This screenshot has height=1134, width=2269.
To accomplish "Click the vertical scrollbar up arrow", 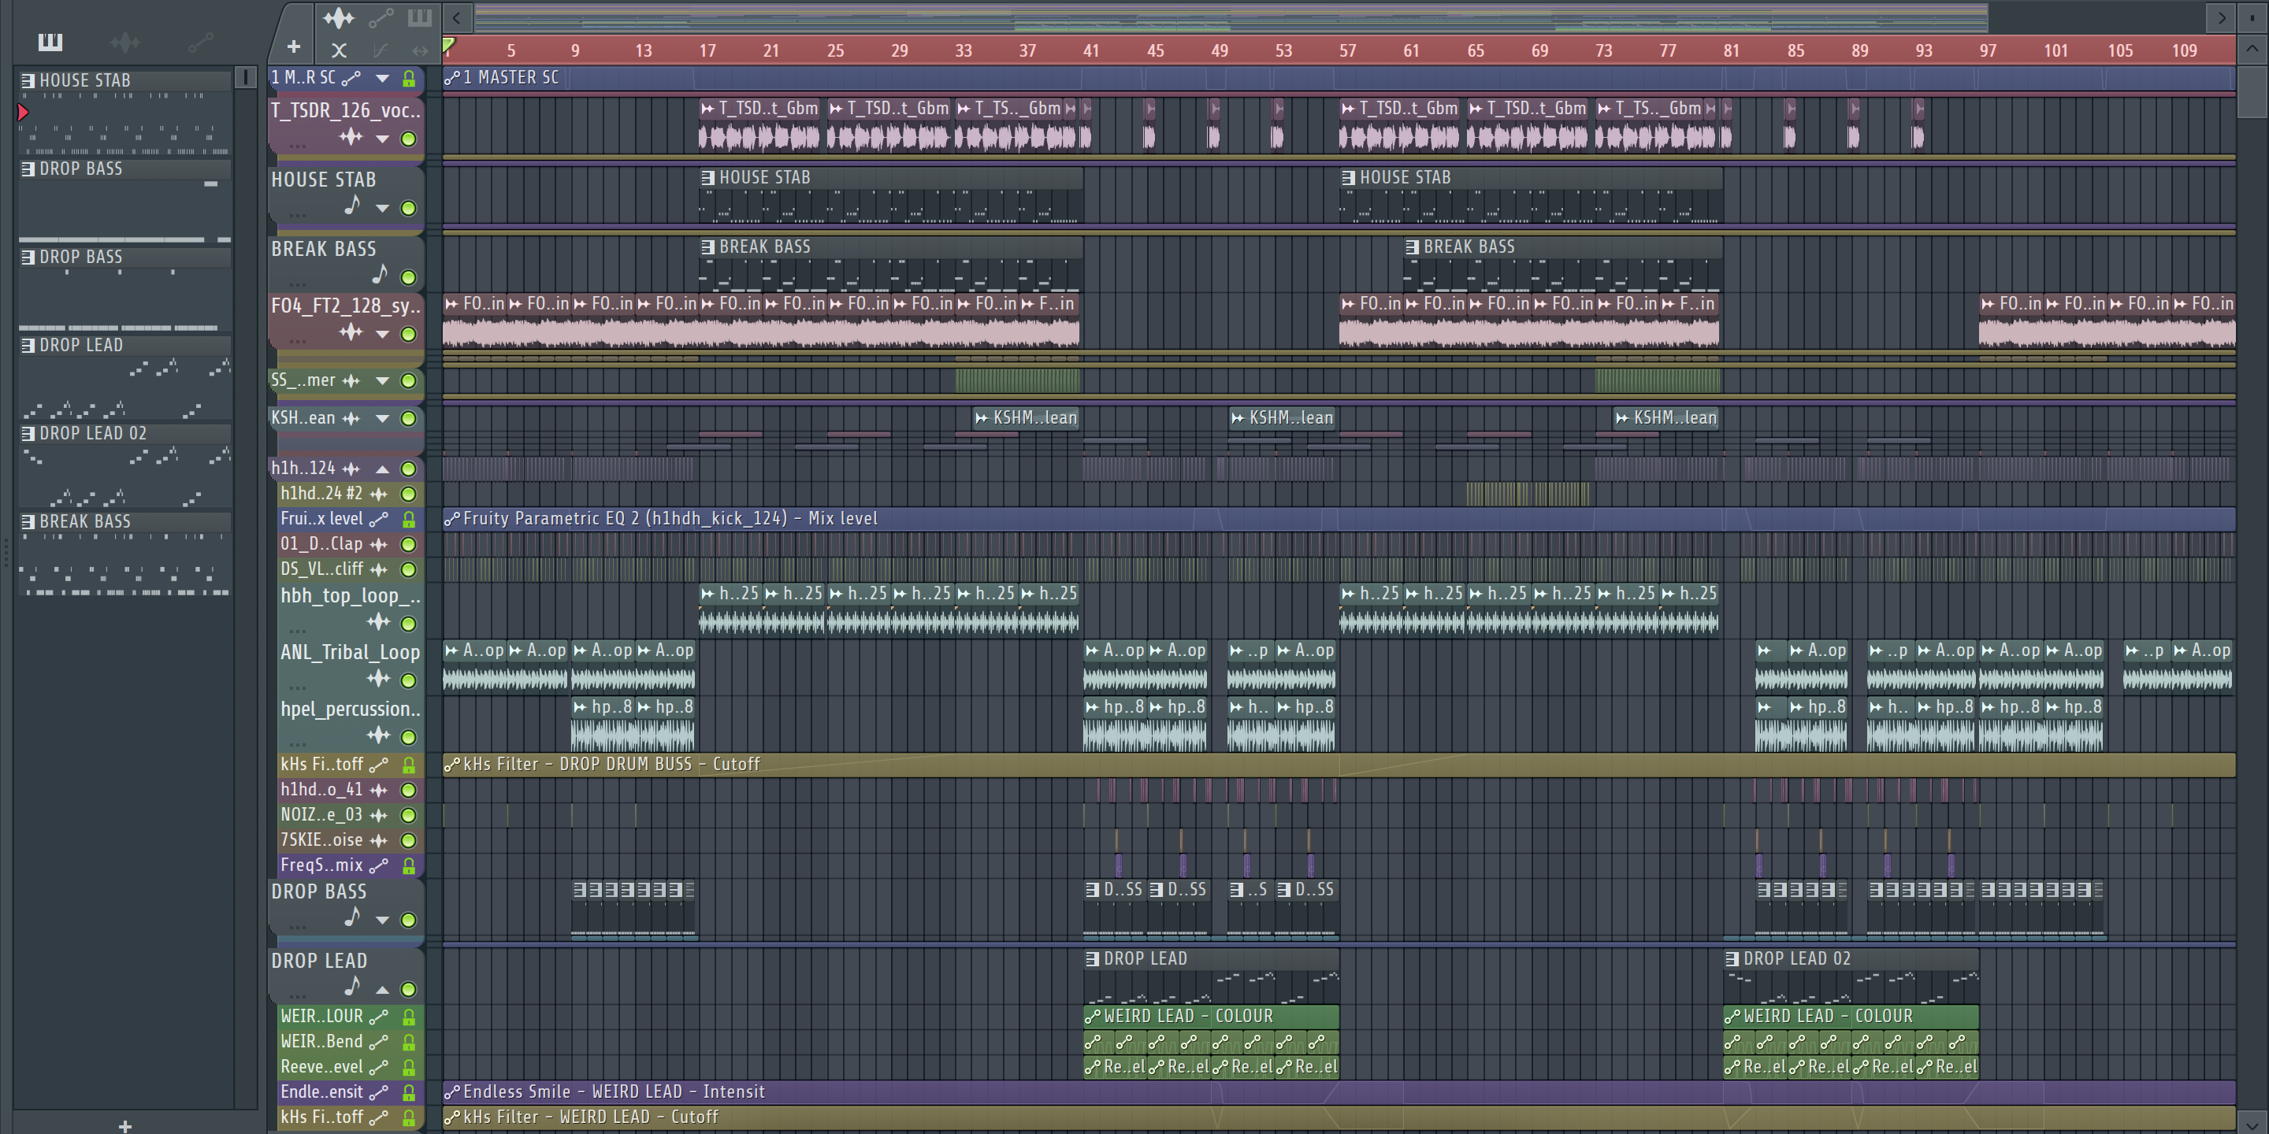I will (x=2253, y=50).
